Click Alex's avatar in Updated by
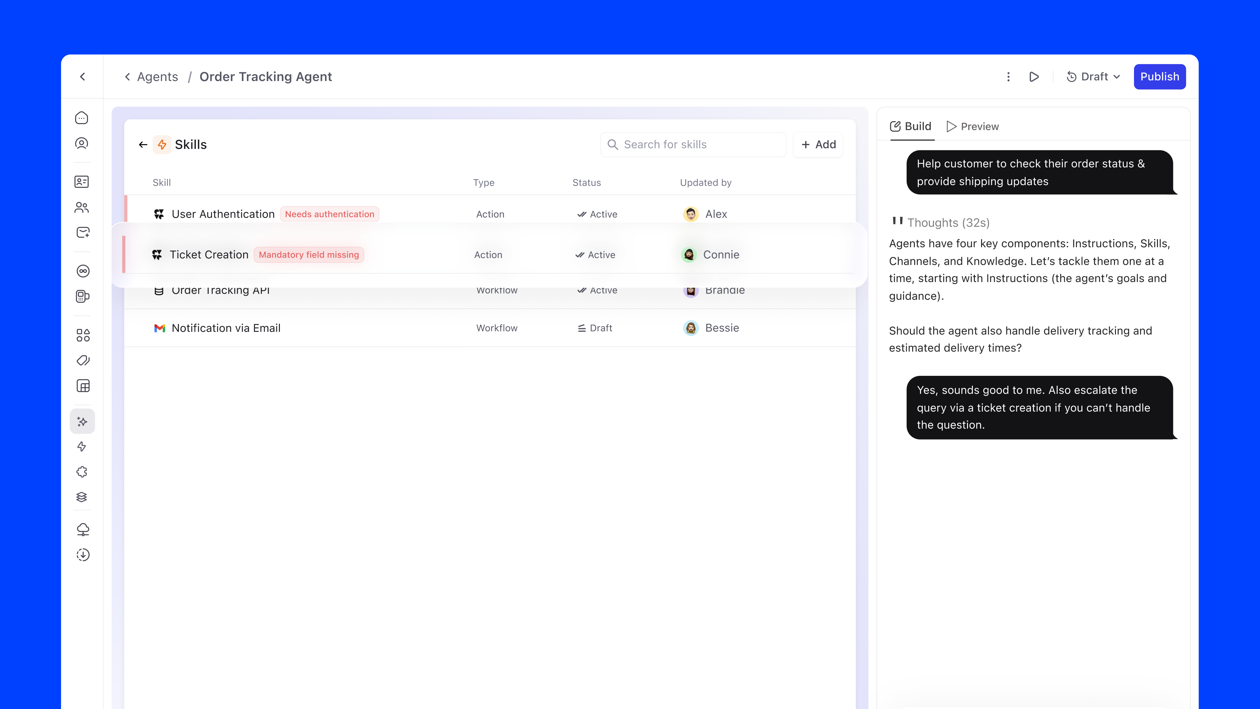Image resolution: width=1260 pixels, height=709 pixels. [x=691, y=214]
